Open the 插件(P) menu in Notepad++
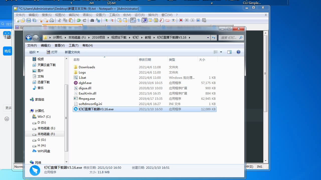The height and width of the screenshot is (180, 321). (153, 15)
